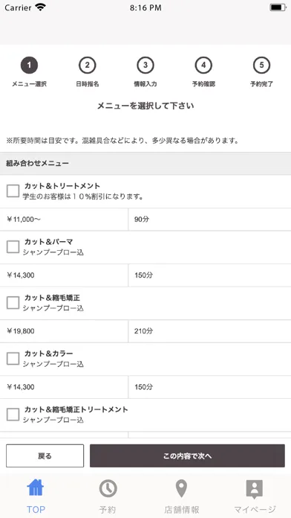Check the カット&トリートメント checkbox
Viewport: 291px width, 518px height.
13,191
